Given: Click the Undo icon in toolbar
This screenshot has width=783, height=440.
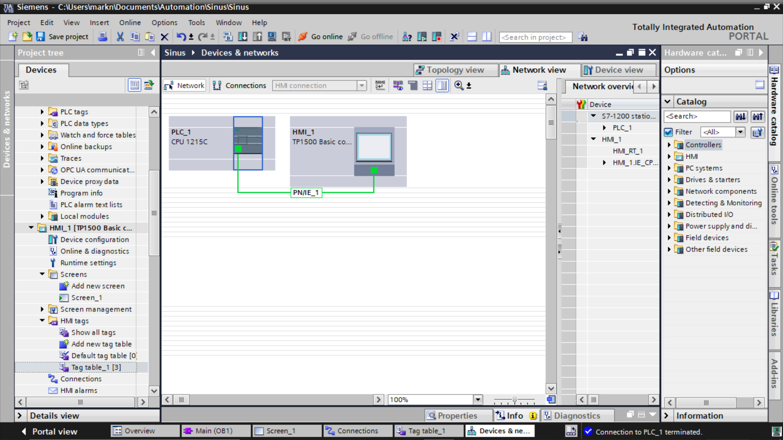Looking at the screenshot, I should point(181,37).
